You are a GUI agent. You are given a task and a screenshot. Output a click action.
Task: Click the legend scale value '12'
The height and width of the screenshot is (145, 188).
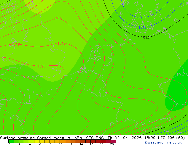click(x=71, y=144)
